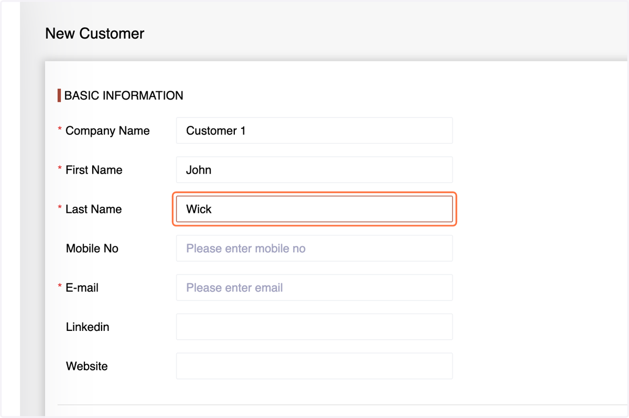This screenshot has width=629, height=418.
Task: Click the E-mail label
Action: [x=82, y=287]
